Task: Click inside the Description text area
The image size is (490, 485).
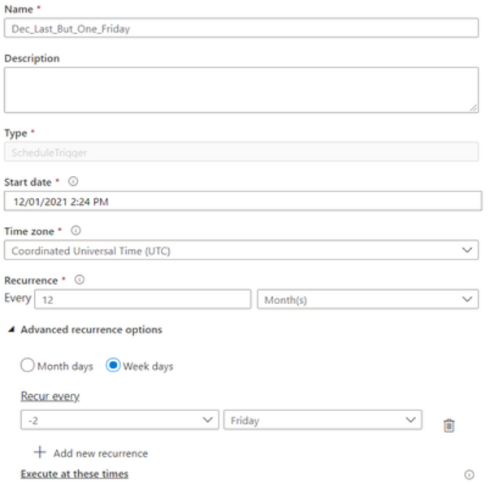Action: click(x=241, y=90)
